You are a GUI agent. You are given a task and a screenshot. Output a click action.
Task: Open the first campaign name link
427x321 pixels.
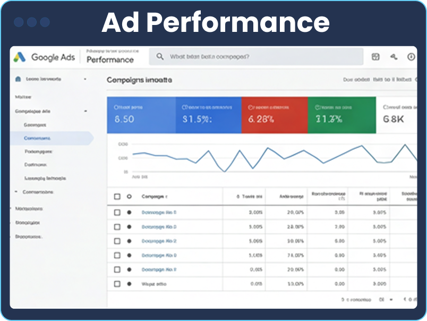pos(159,212)
